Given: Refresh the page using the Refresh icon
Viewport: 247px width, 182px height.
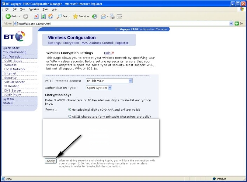Looking at the screenshot, I should click(x=43, y=16).
